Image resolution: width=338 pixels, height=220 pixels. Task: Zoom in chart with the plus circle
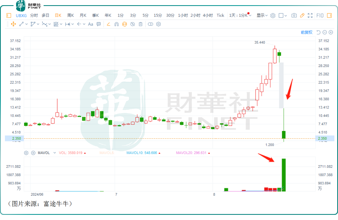coord(331,32)
